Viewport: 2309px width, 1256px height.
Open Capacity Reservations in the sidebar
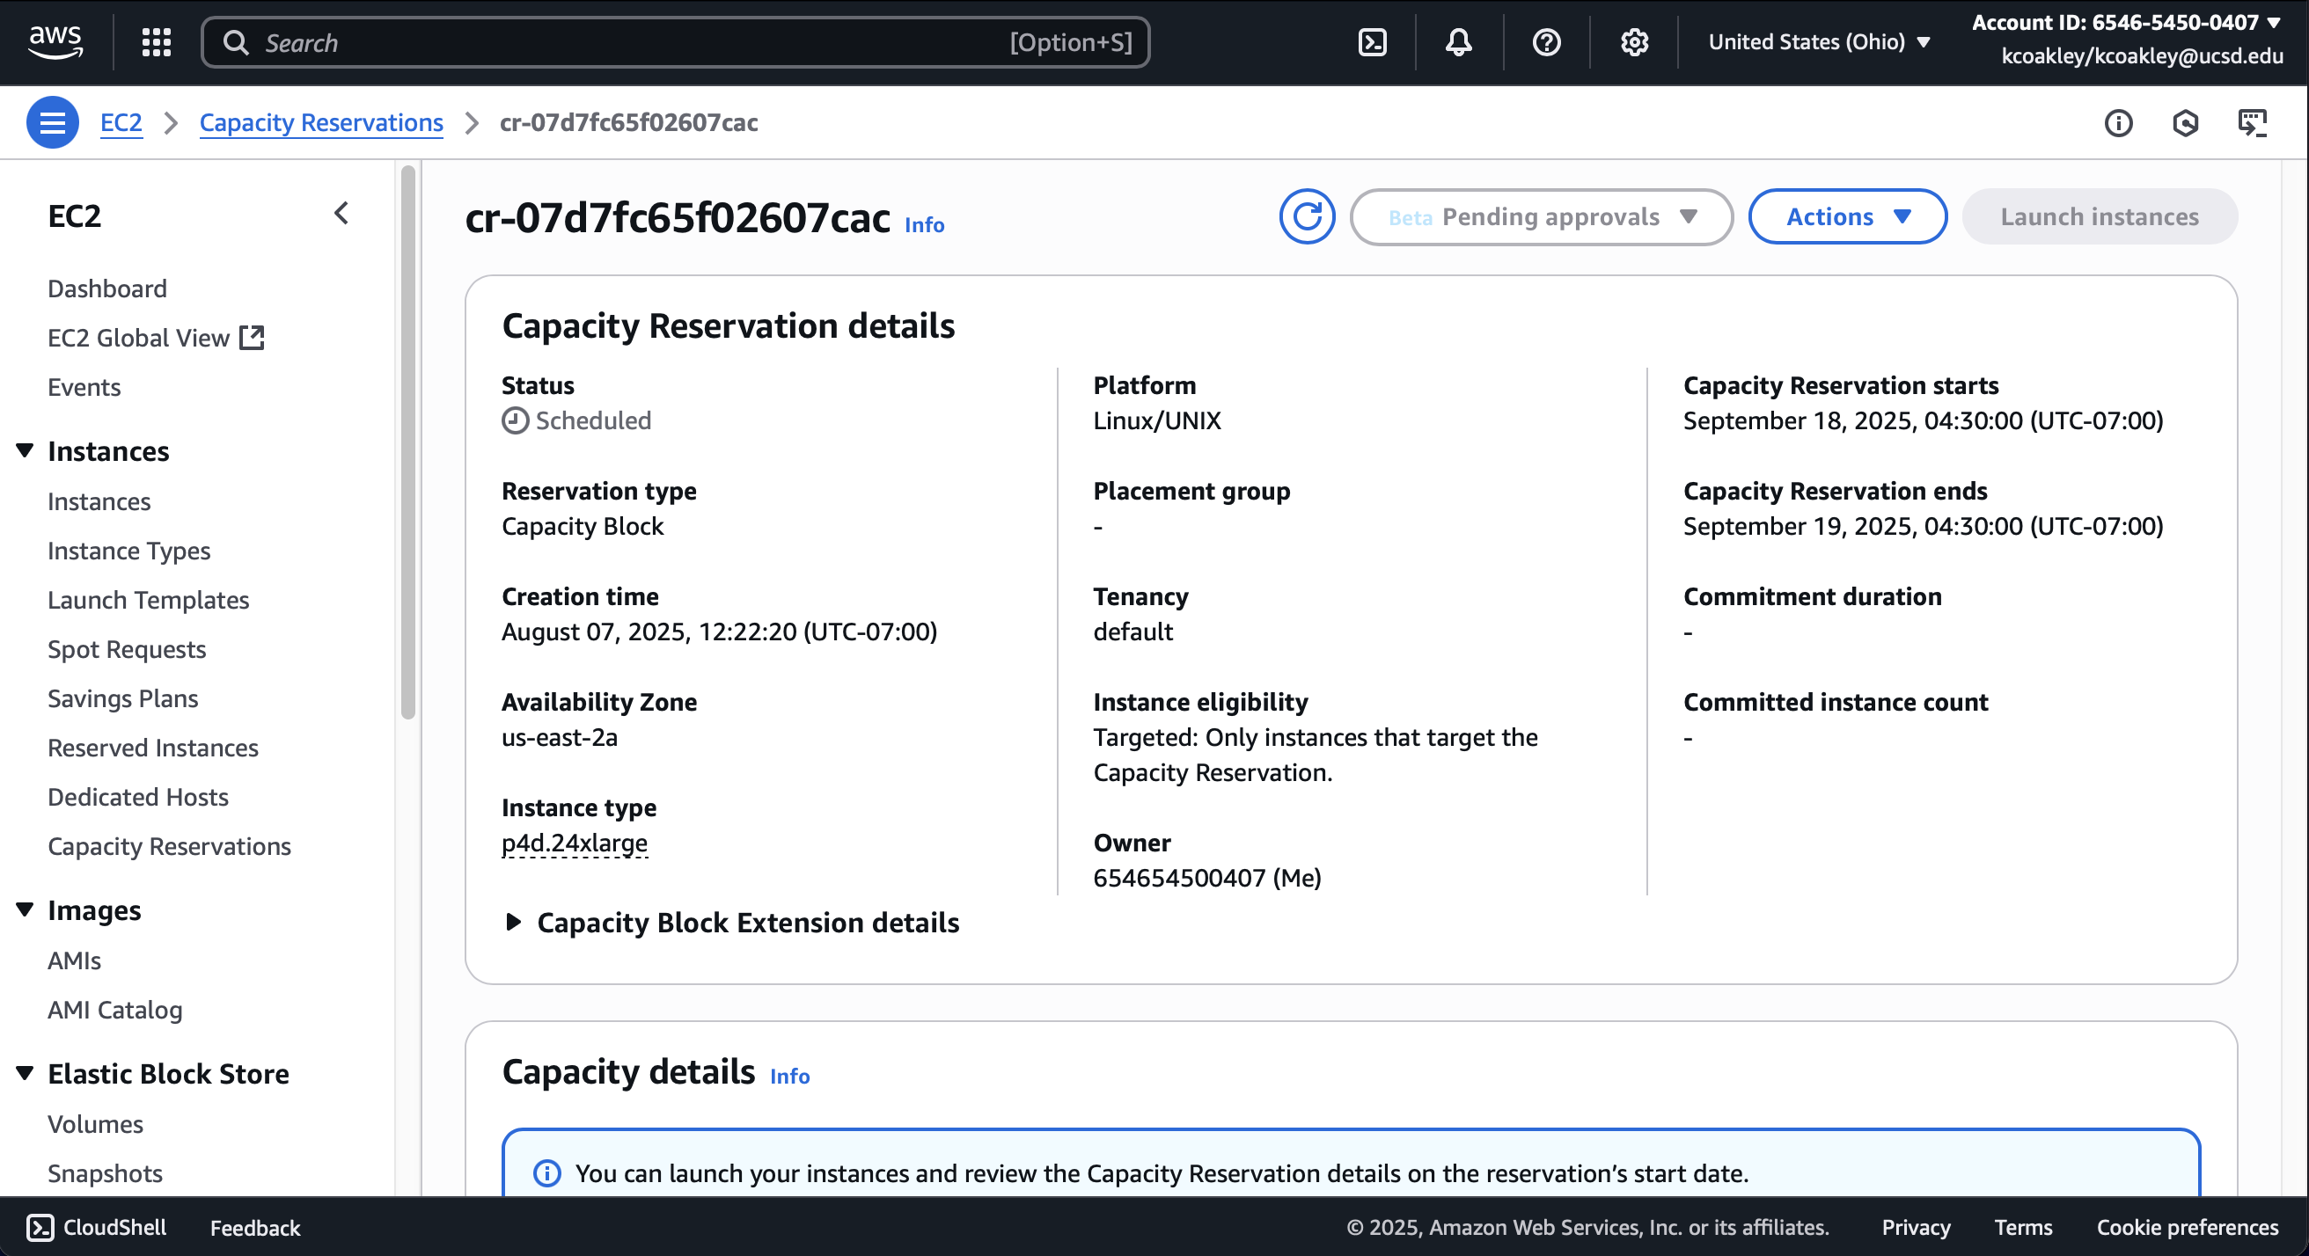pos(170,846)
